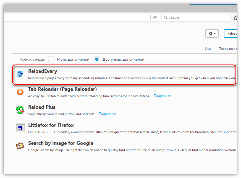Open Подробнее link for Reload Plus
This screenshot has width=241, height=178.
point(107,114)
